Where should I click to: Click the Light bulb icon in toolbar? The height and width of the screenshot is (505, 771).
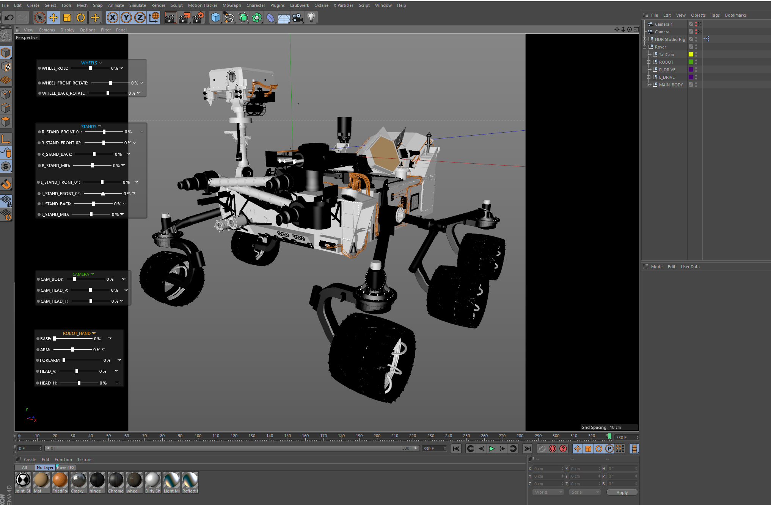[x=311, y=17]
